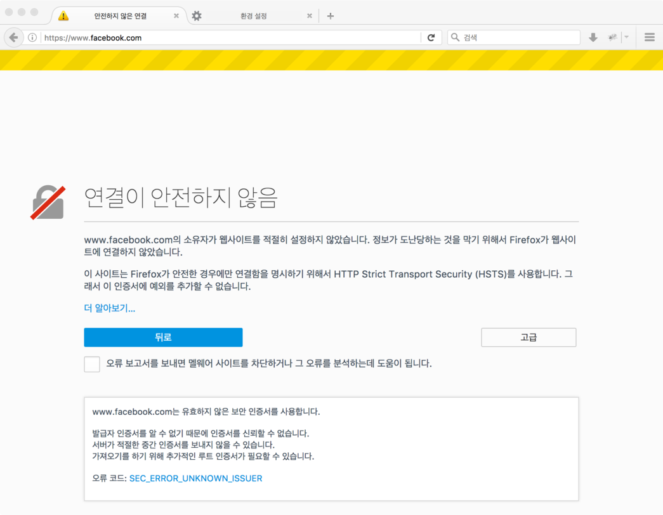Click the red macOS close window button
This screenshot has height=515, width=663.
click(x=9, y=12)
